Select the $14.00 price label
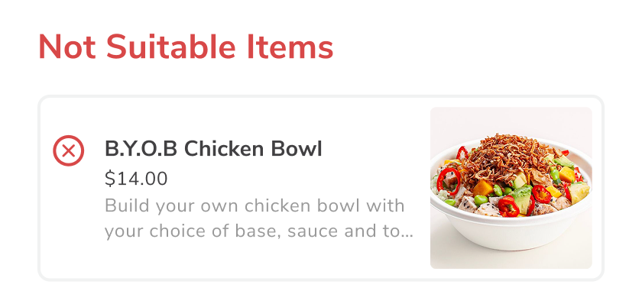Viewport: 642px width, 307px height. click(136, 179)
